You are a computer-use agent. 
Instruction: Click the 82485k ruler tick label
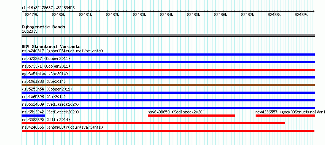coord(194,15)
